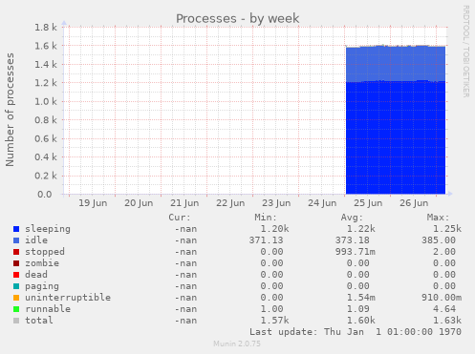Screen dimensions: 475x354
Task: Click the 'Cur:' column header
Action: click(180, 218)
